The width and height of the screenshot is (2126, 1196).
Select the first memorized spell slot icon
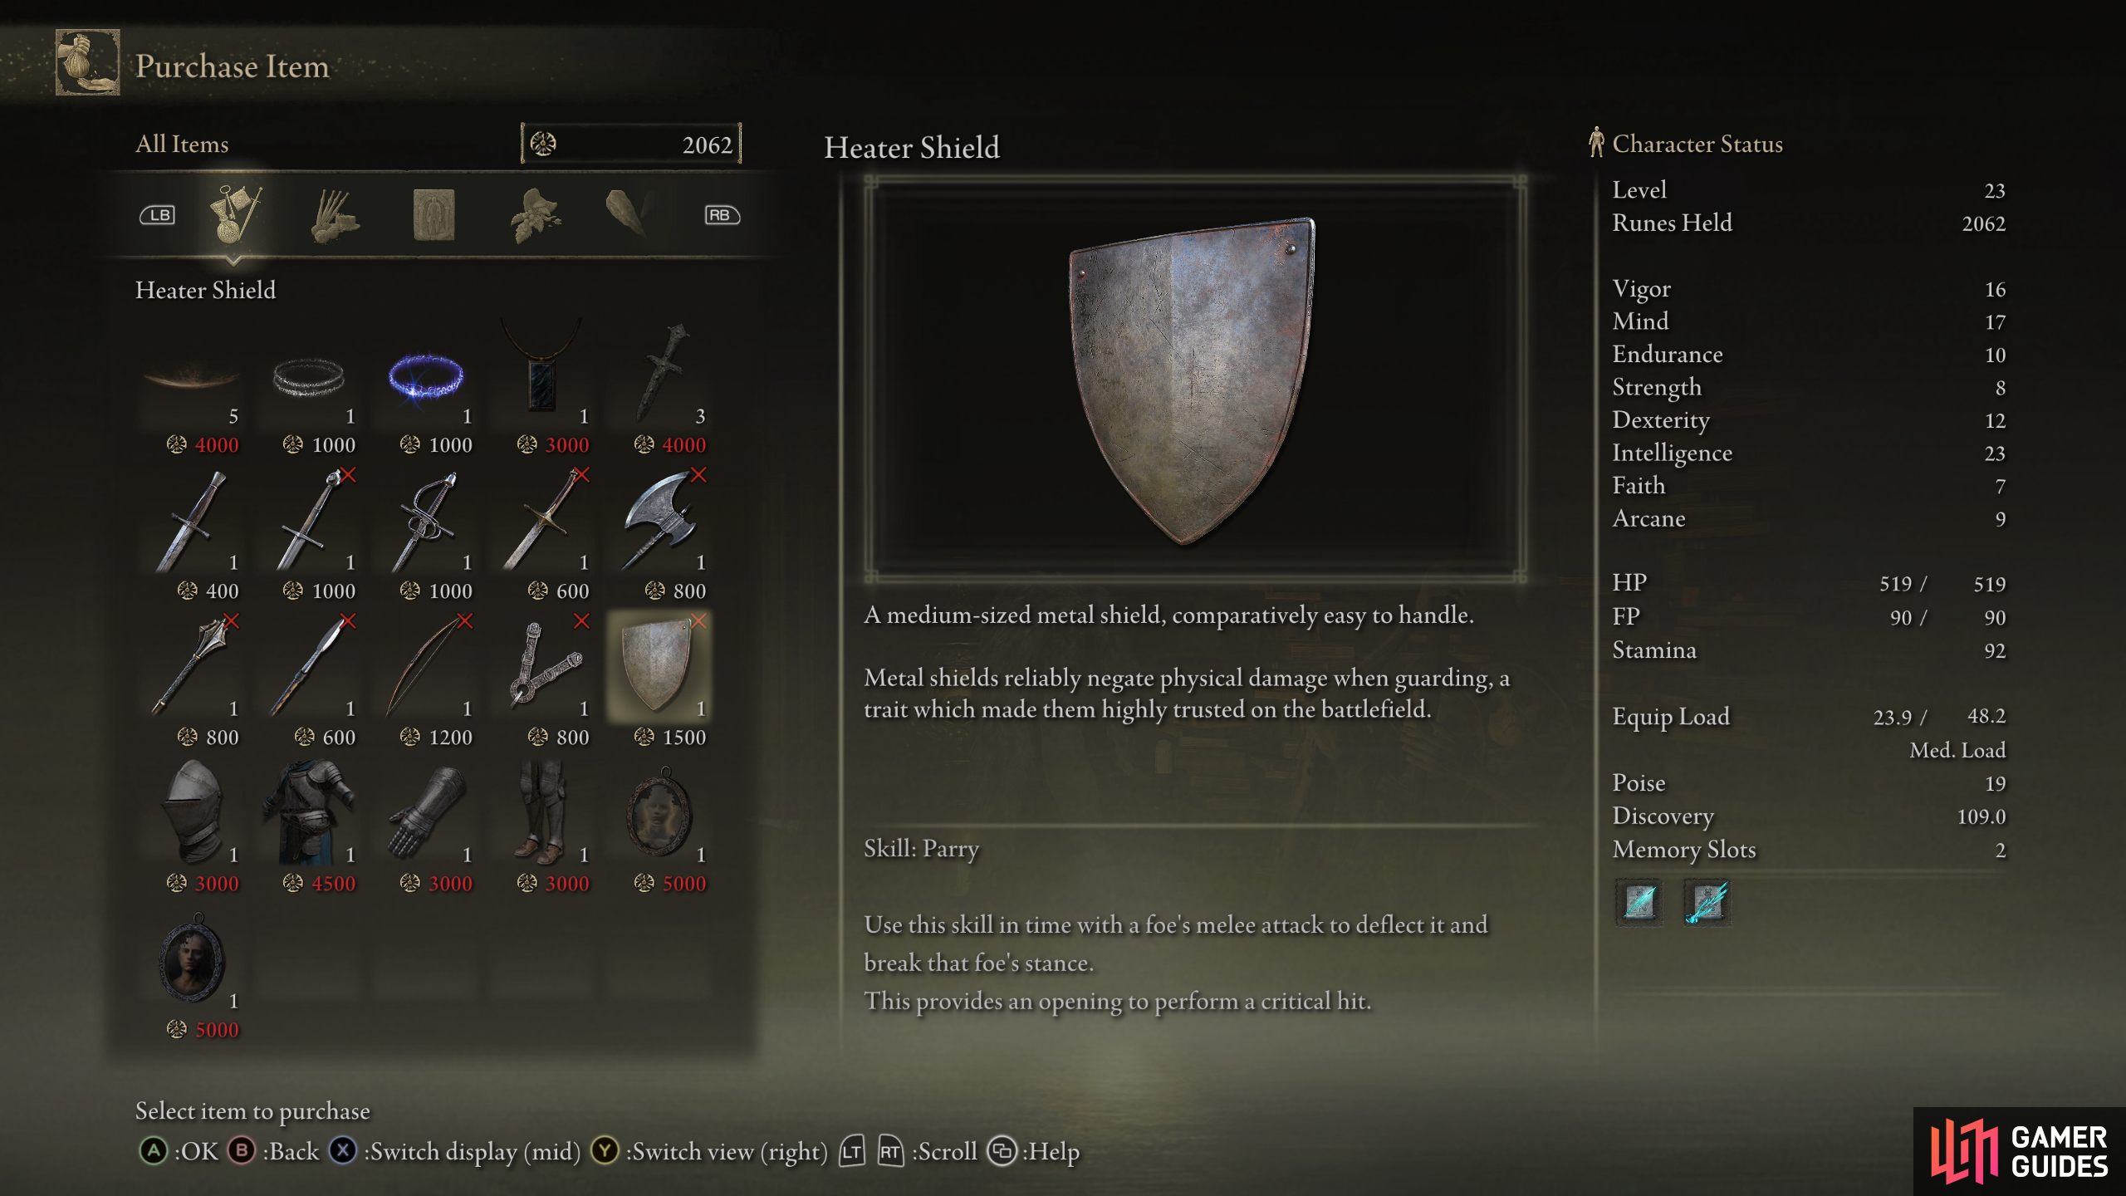1639,902
